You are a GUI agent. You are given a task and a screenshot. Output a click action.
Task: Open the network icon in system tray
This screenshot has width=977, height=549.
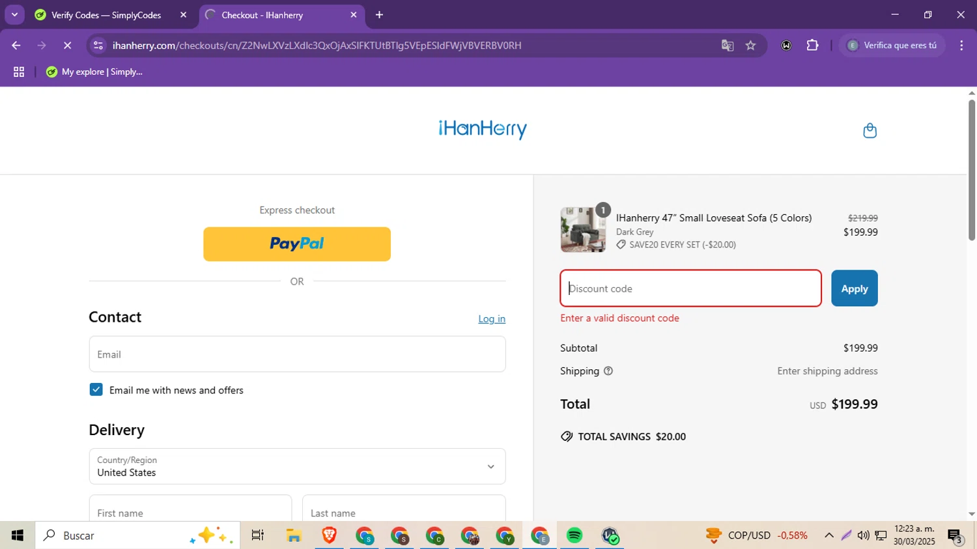[881, 535]
